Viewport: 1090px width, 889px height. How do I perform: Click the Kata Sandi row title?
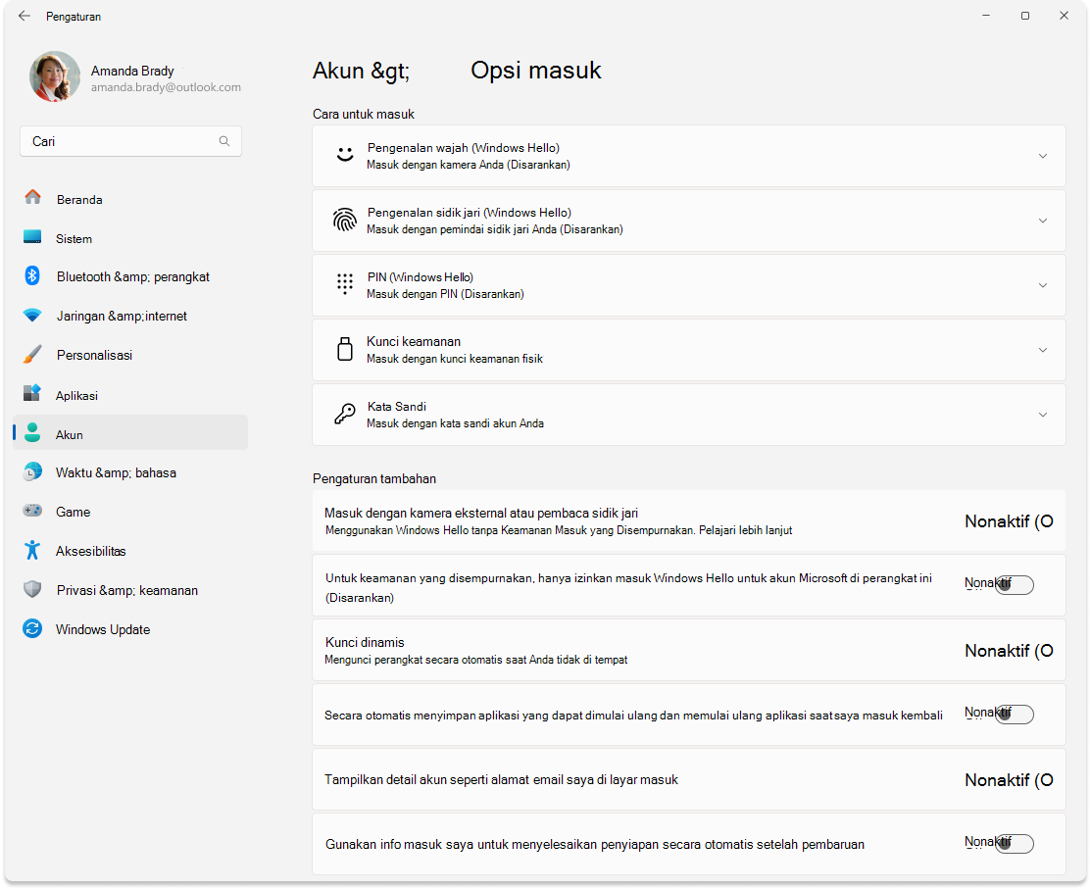pos(396,407)
